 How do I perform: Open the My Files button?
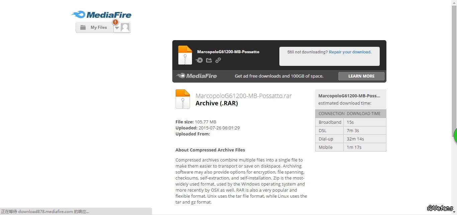click(x=95, y=27)
